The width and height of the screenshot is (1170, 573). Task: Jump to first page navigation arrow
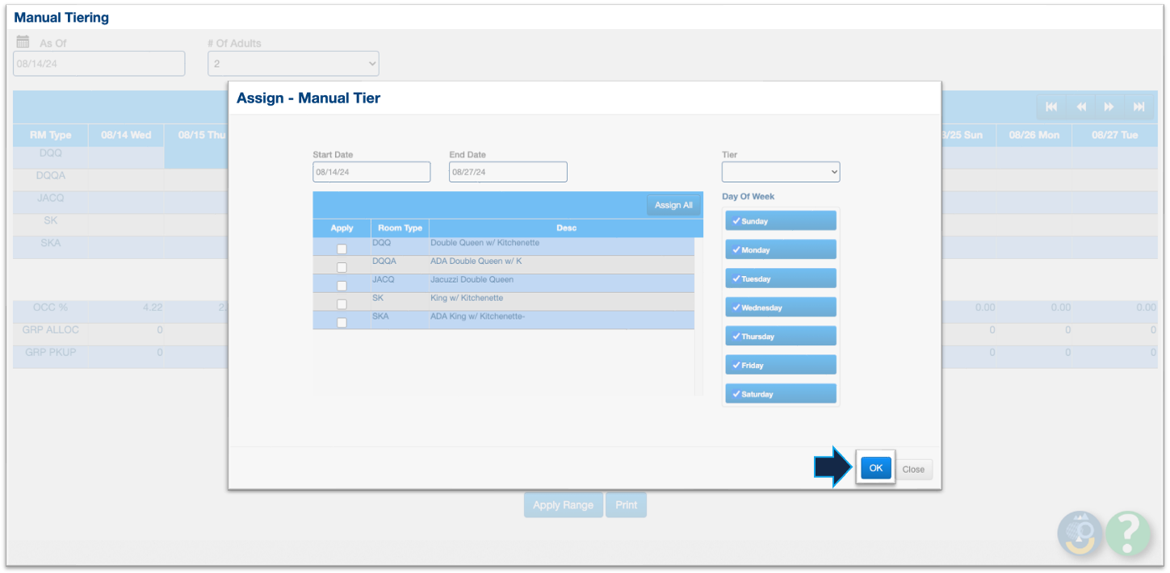point(1050,107)
